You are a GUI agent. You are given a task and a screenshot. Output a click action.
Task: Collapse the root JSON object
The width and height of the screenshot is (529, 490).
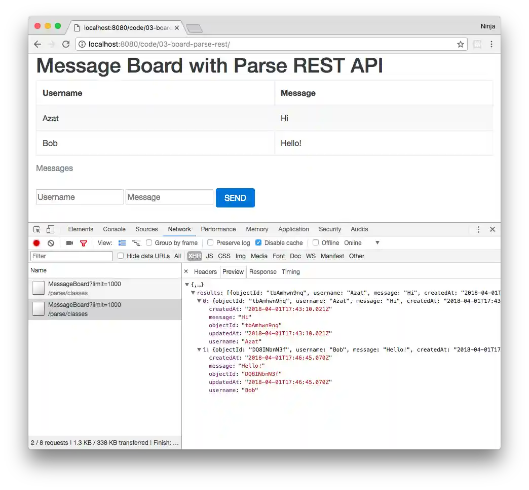[187, 285]
